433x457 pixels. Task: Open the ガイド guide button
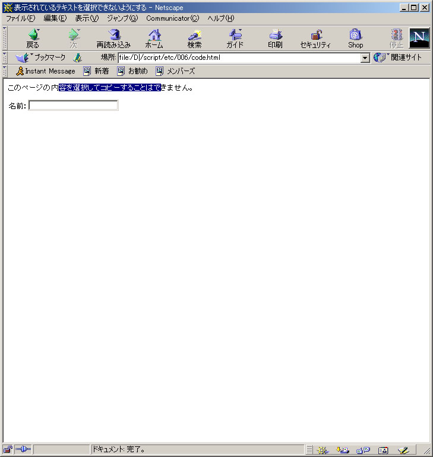point(235,39)
